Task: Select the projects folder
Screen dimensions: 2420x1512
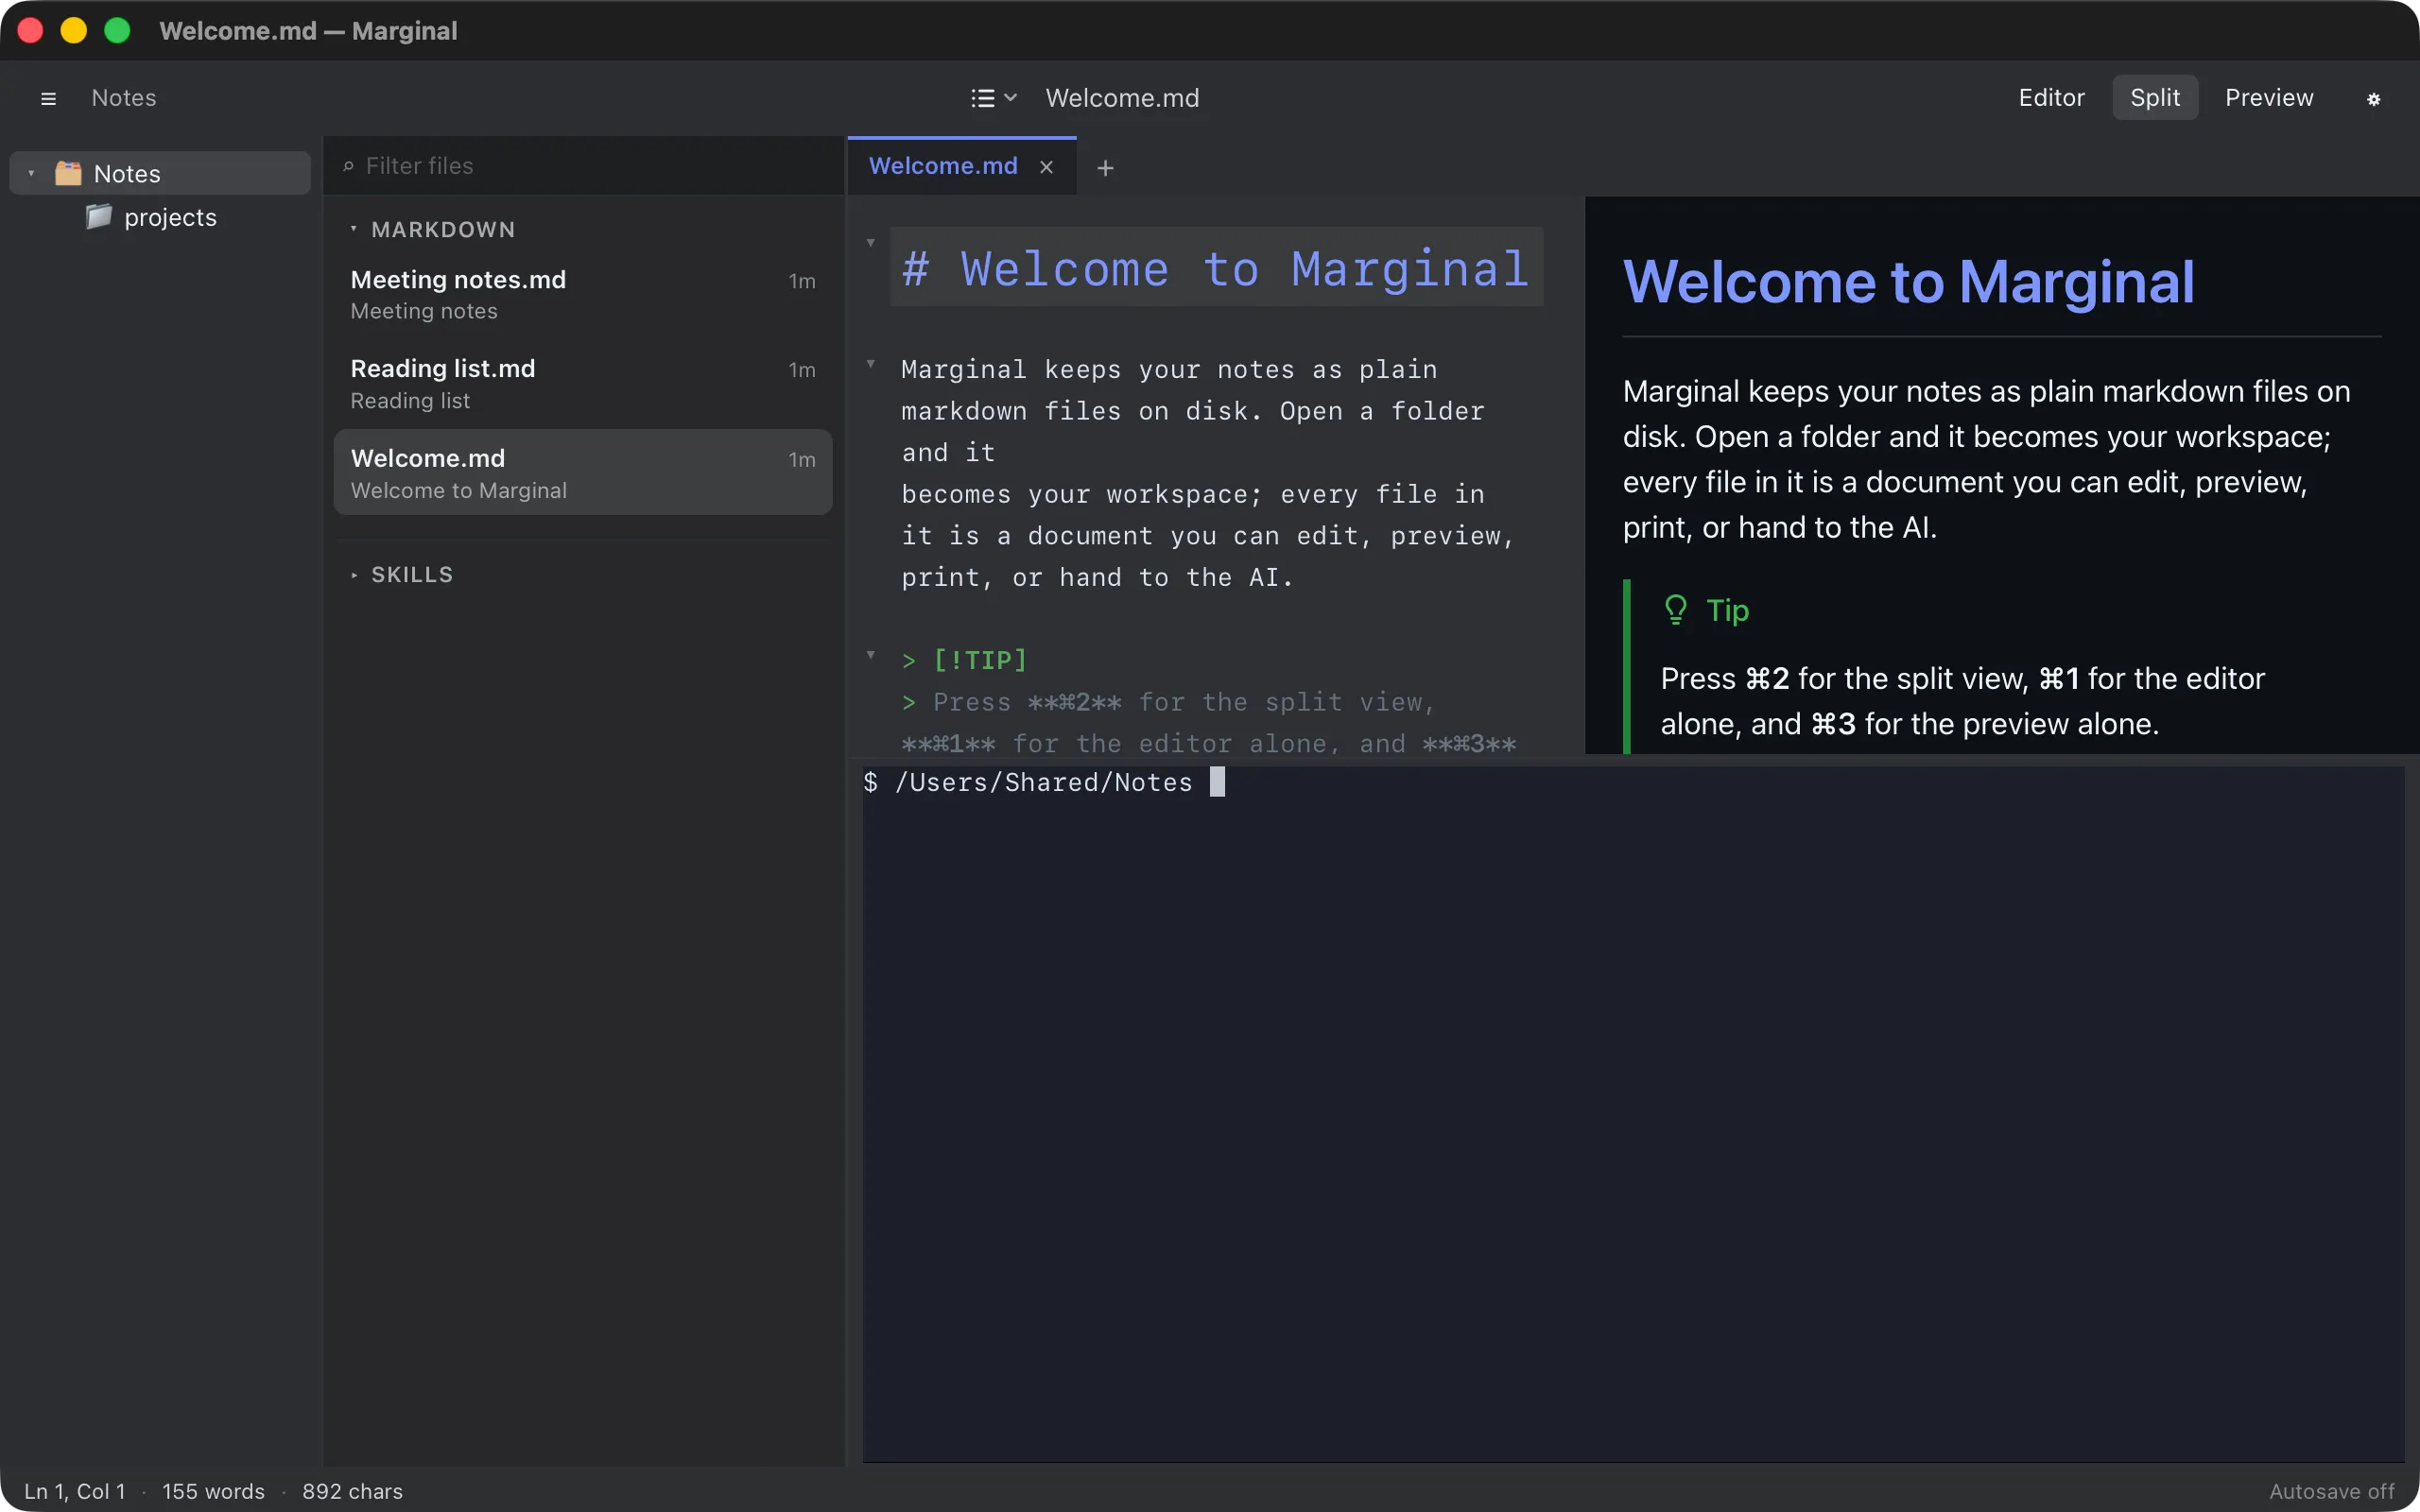Action: (160, 217)
